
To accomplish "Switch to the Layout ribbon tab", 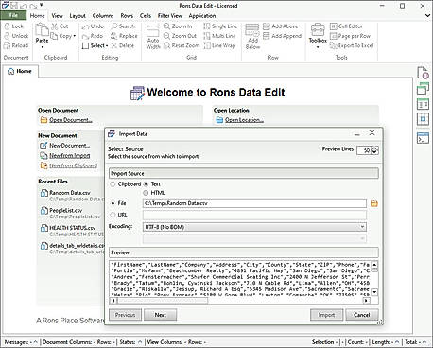I will pos(78,16).
